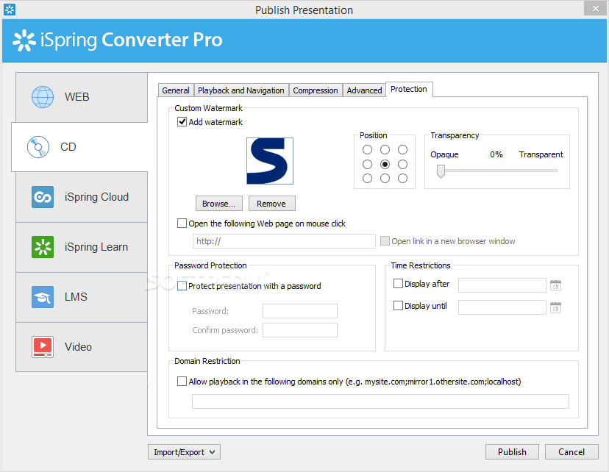The image size is (609, 472).
Task: Select the Protection tab
Action: (409, 89)
